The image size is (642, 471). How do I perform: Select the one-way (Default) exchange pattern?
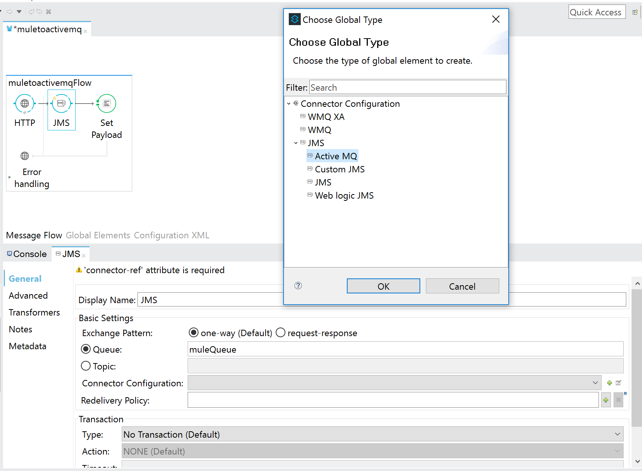(x=194, y=333)
